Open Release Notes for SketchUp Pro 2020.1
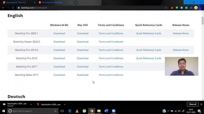Image resolution: width=204 pixels, height=114 pixels. pos(181,33)
